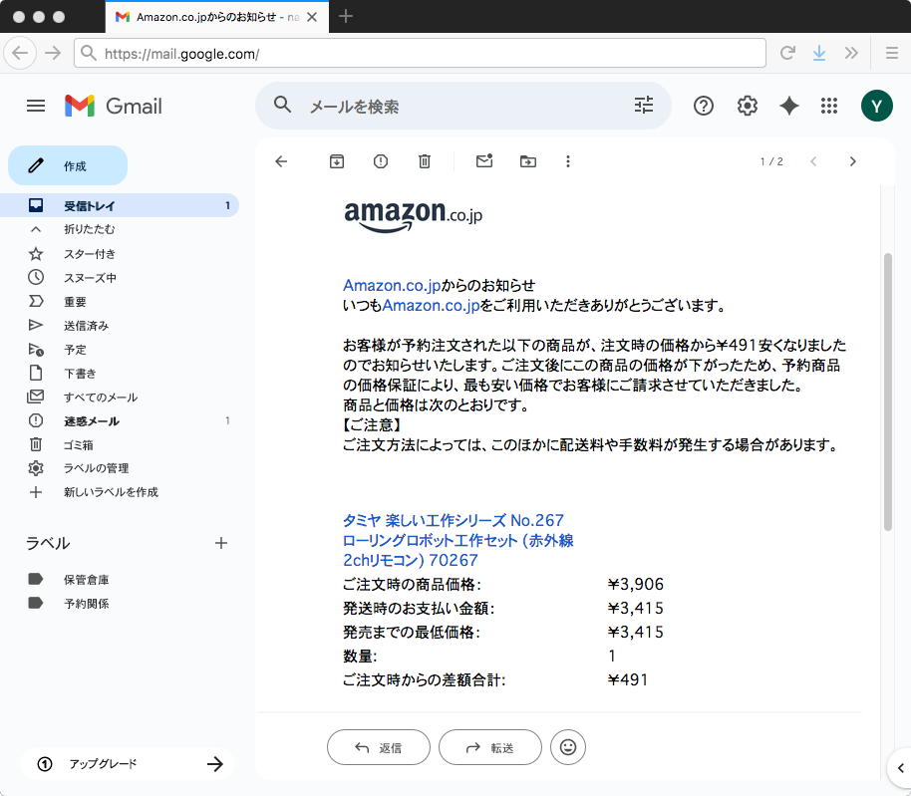Click the アップグレード upgrade button
This screenshot has width=911, height=796.
tap(128, 763)
